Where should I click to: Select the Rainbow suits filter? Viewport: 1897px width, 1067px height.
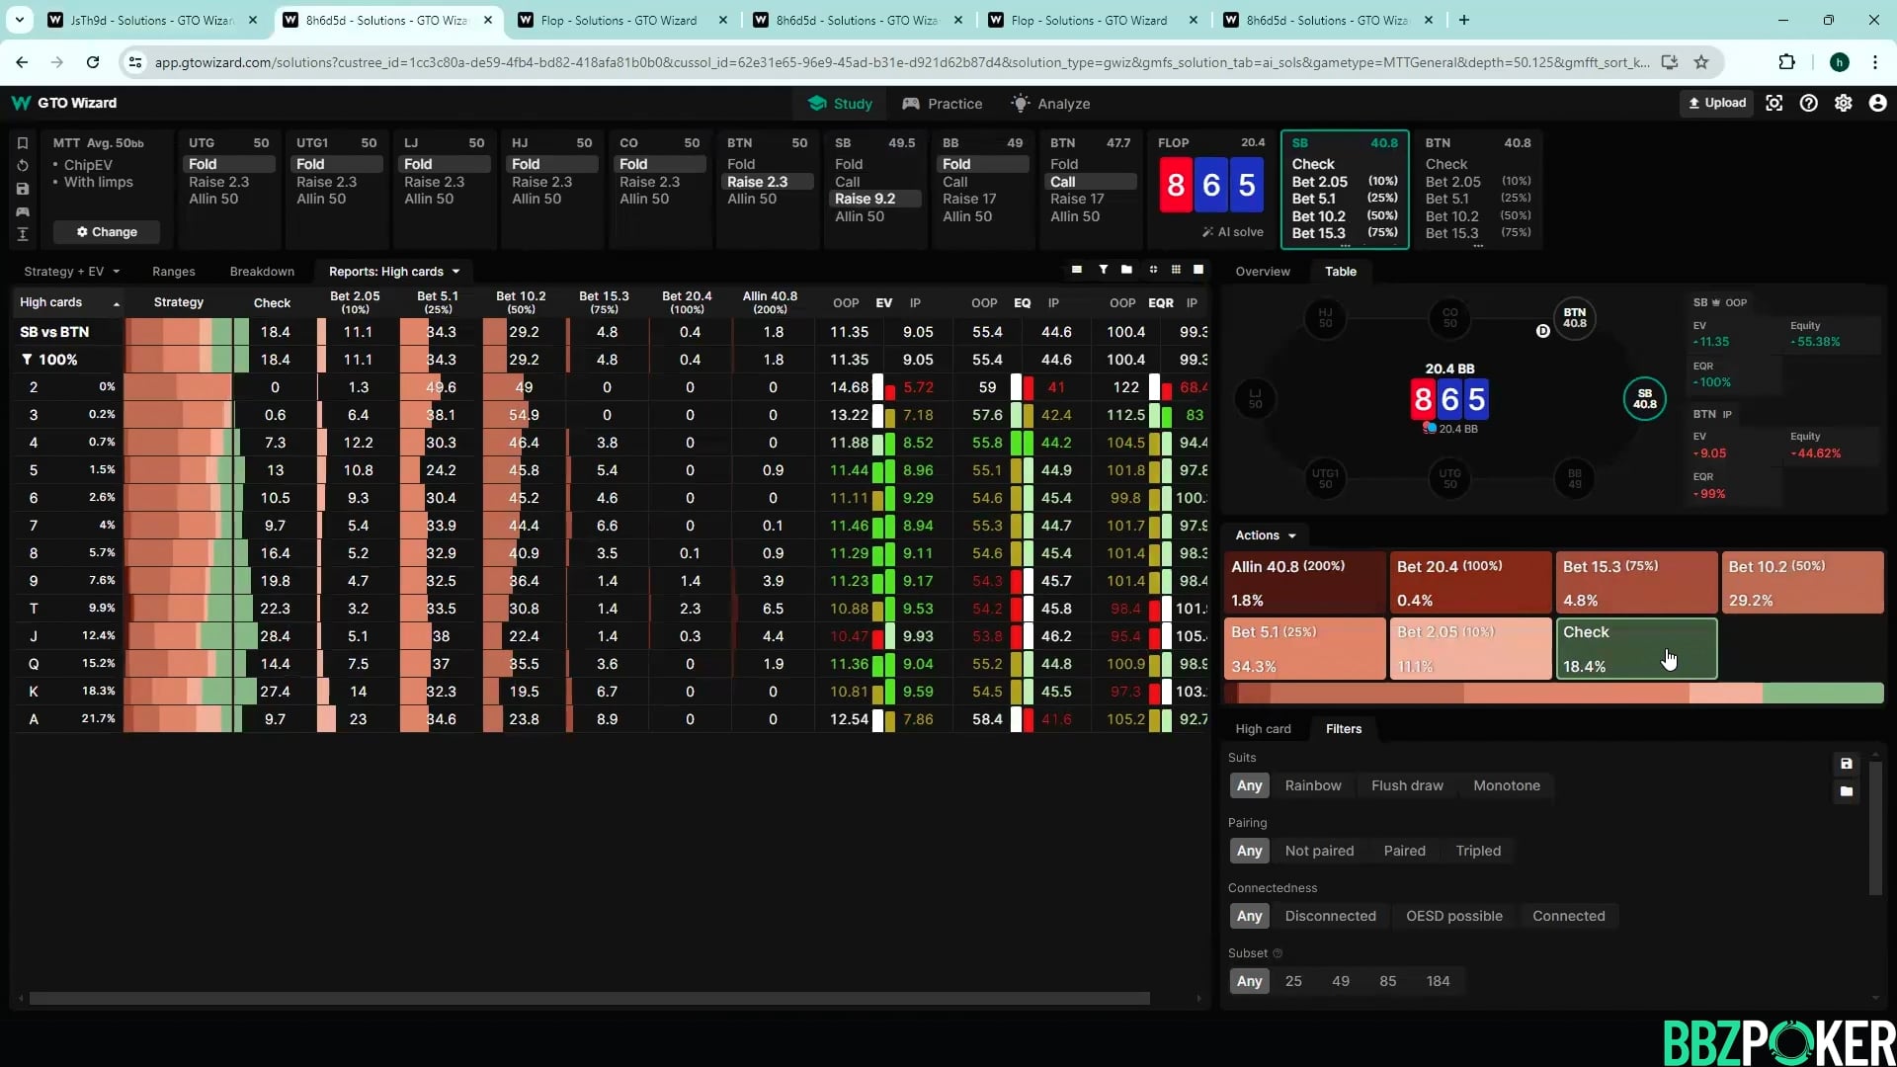pos(1312,786)
